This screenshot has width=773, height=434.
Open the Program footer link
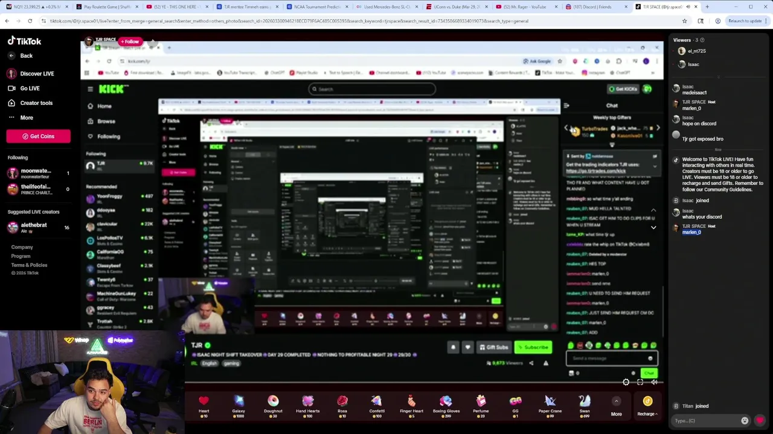[21, 256]
